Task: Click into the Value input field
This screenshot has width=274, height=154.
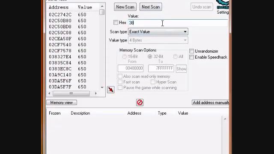Action: tap(178, 23)
